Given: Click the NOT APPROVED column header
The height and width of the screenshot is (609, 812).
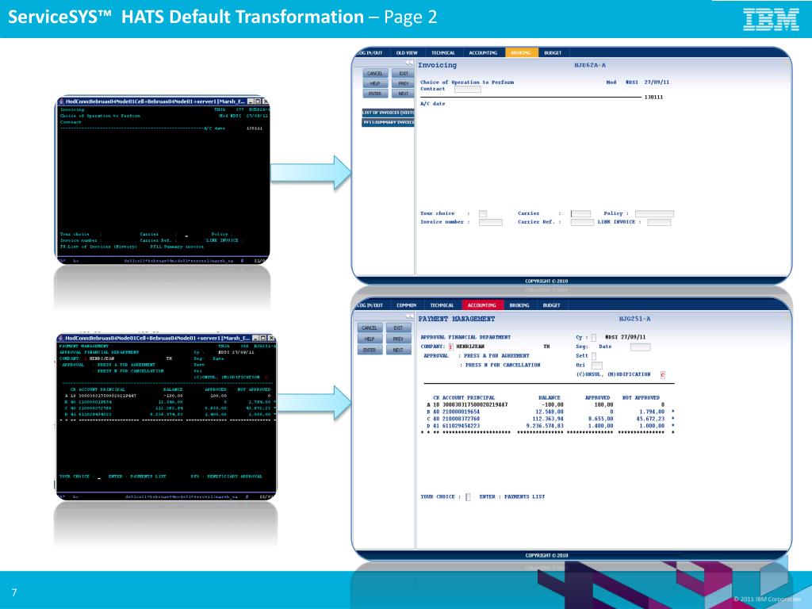Looking at the screenshot, I should 641,398.
